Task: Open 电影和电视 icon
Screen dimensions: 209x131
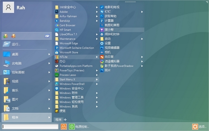Action: click(x=102, y=7)
